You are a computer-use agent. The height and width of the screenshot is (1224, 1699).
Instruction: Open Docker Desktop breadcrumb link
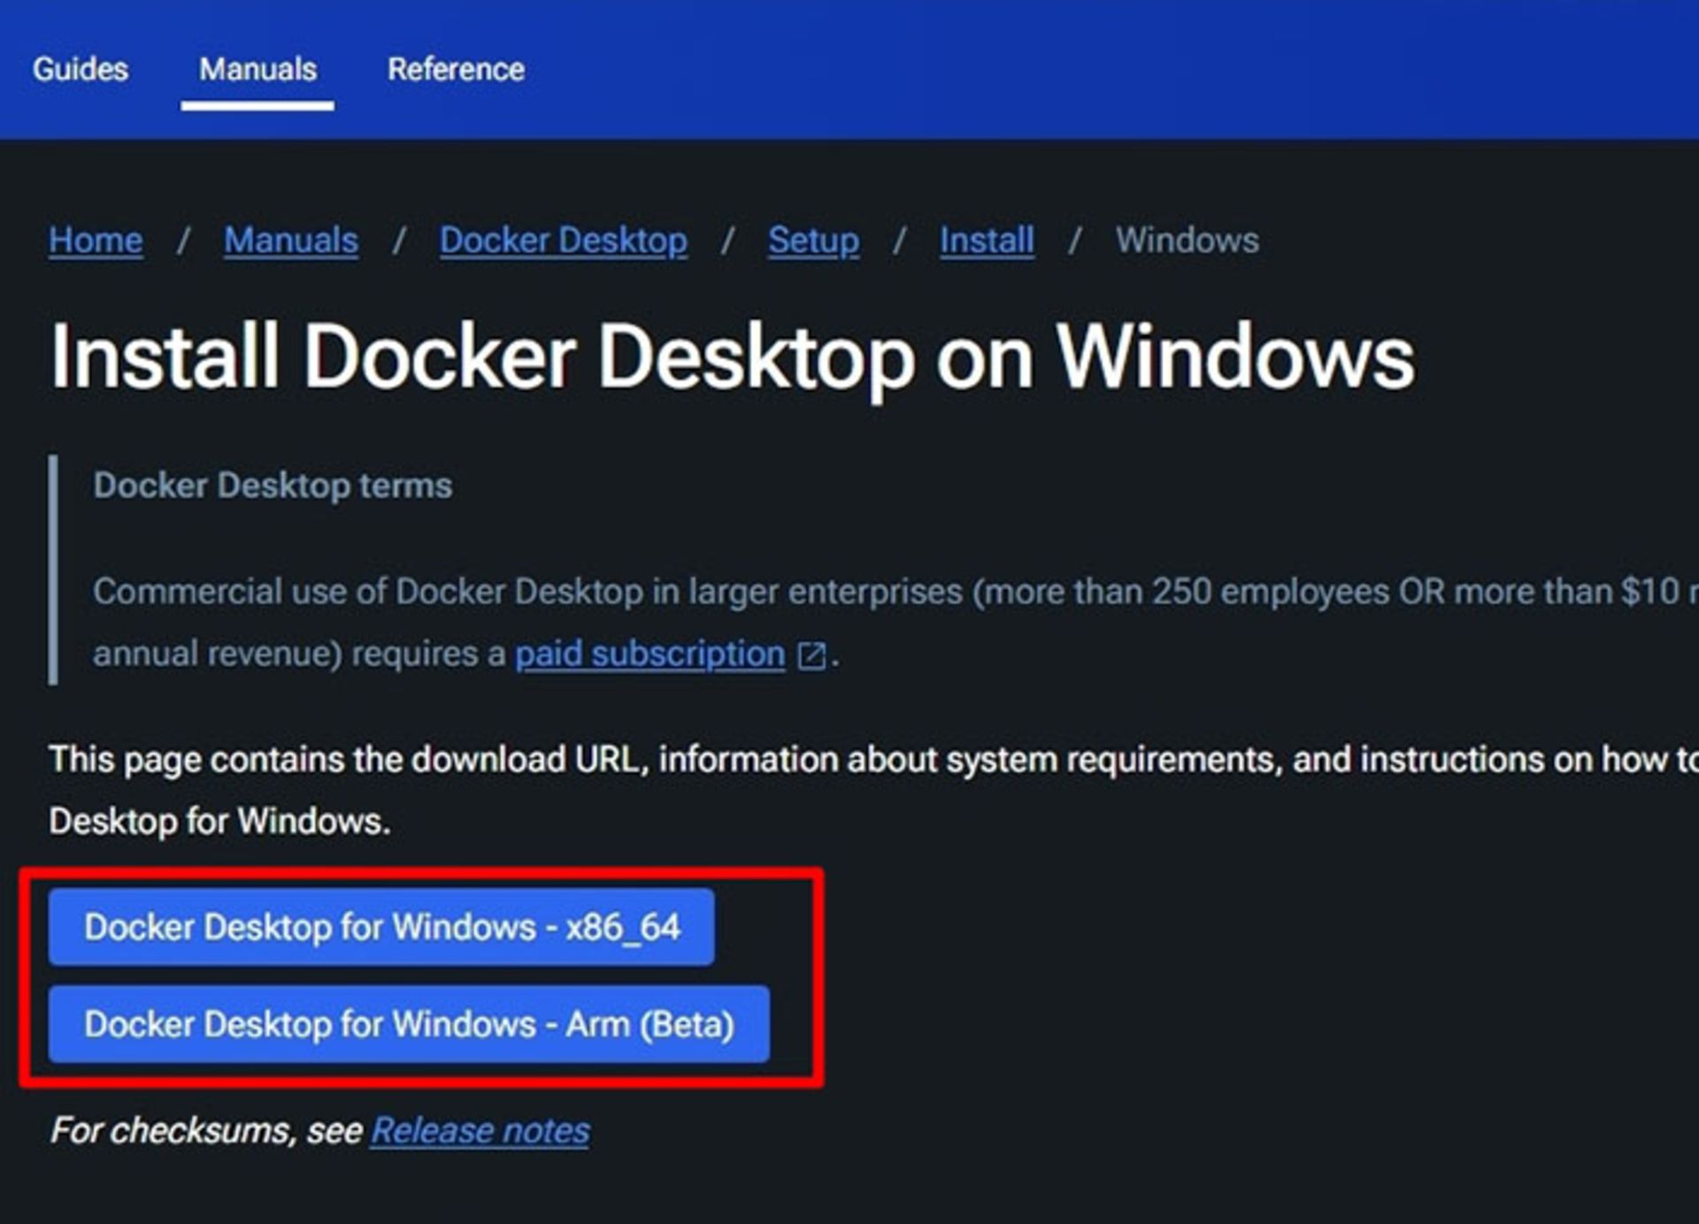[564, 241]
